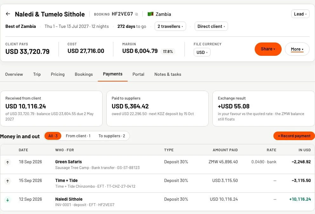The width and height of the screenshot is (315, 214).
Task: Click the +10,116.24 USD value
Action: click(300, 199)
